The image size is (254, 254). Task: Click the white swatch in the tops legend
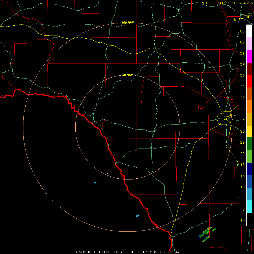click(x=249, y=31)
